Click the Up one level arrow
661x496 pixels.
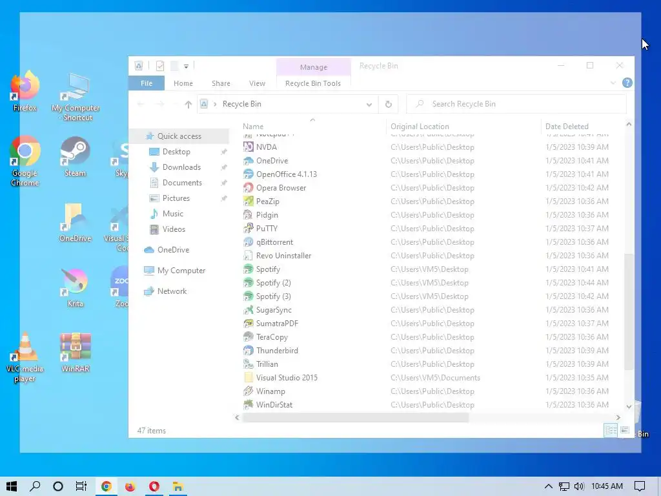(x=188, y=104)
